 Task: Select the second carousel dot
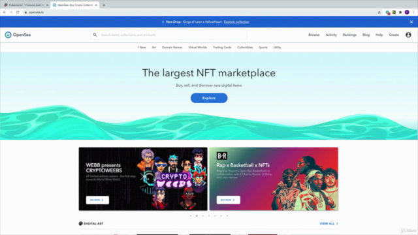(197, 216)
